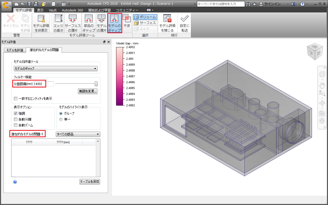The height and width of the screenshot is (205, 328).
Task: Expand the サインイン dropdown arrow
Action: tap(287, 4)
